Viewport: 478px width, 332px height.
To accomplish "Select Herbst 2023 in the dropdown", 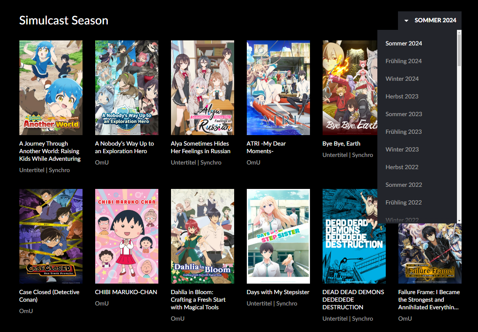I will [x=402, y=96].
